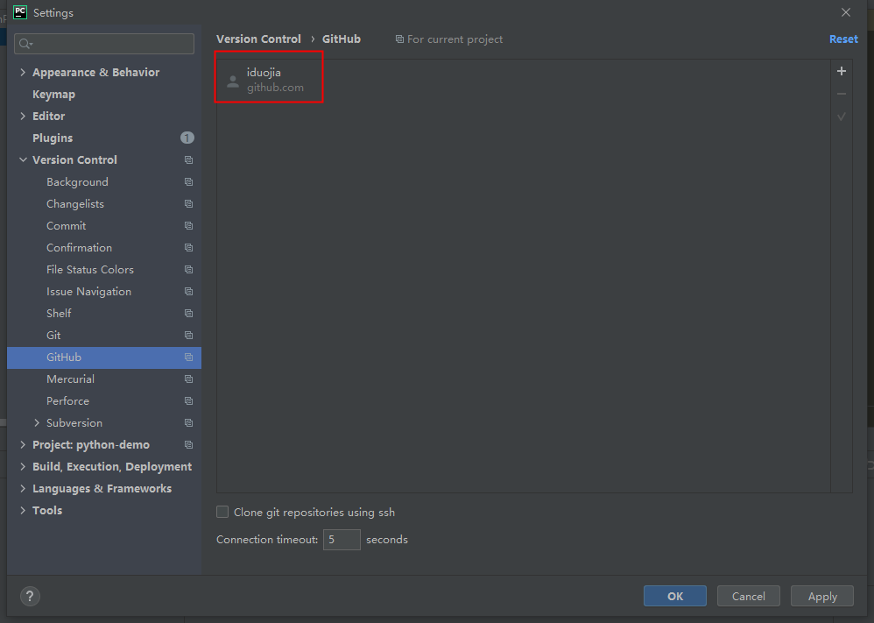Expand the Subversion node
The image size is (874, 623).
(37, 422)
